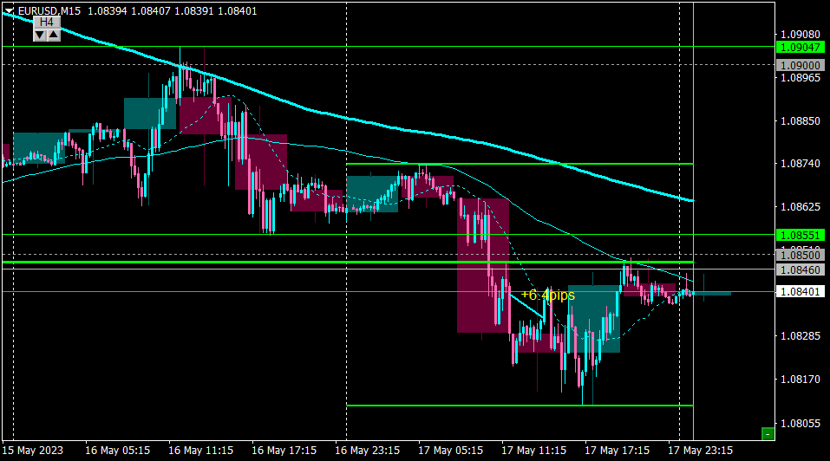This screenshot has width=830, height=461.
Task: Click the 15 May 2023 date label
Action: [x=32, y=451]
